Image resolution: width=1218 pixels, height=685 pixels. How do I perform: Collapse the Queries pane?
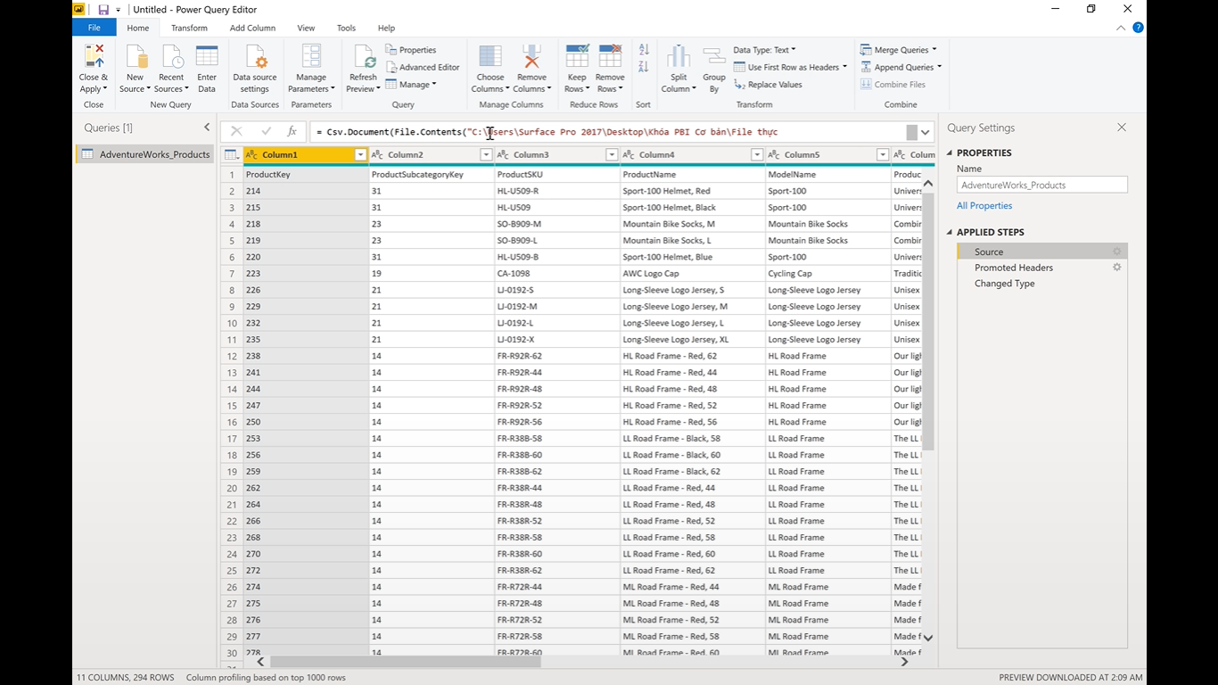click(x=207, y=128)
